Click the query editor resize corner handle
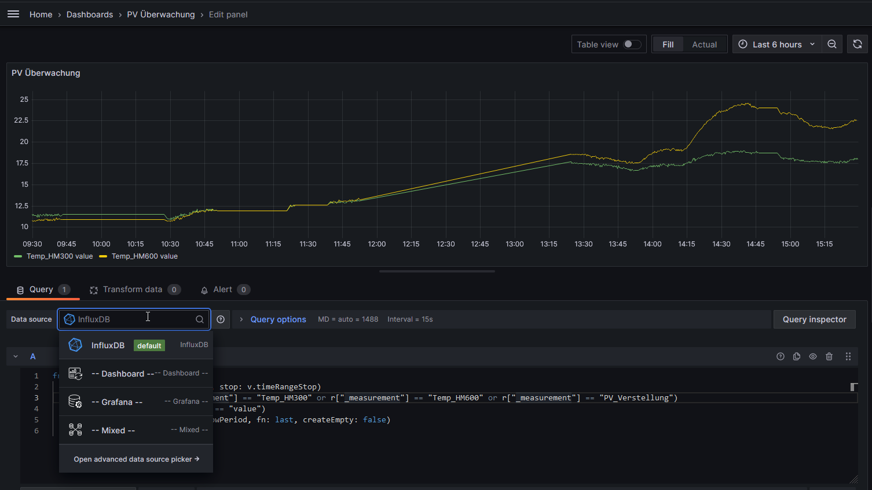The height and width of the screenshot is (490, 872). [x=853, y=480]
